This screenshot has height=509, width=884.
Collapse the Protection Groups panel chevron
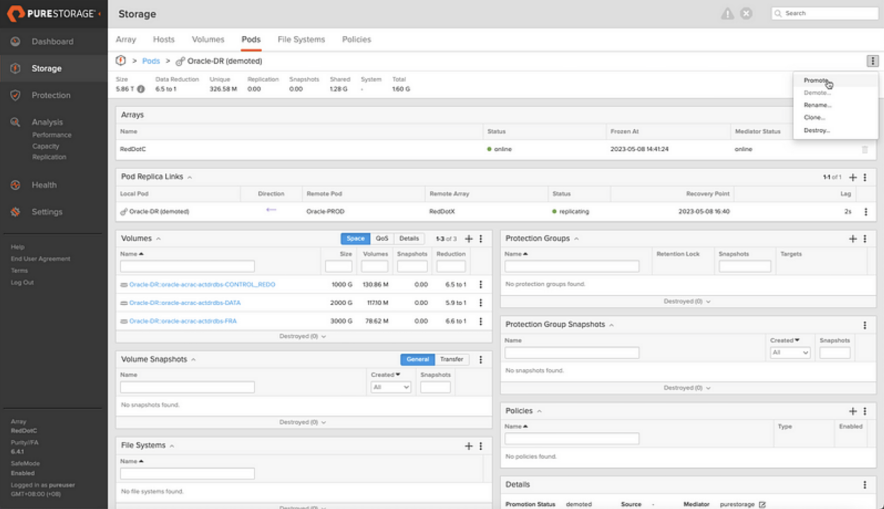click(576, 239)
